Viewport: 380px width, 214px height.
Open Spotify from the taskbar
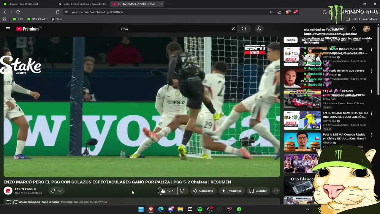tap(200, 209)
